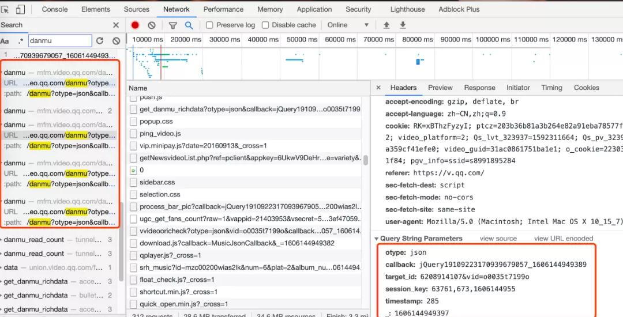The image size is (623, 317).
Task: Close the Search panel
Action: tap(116, 25)
